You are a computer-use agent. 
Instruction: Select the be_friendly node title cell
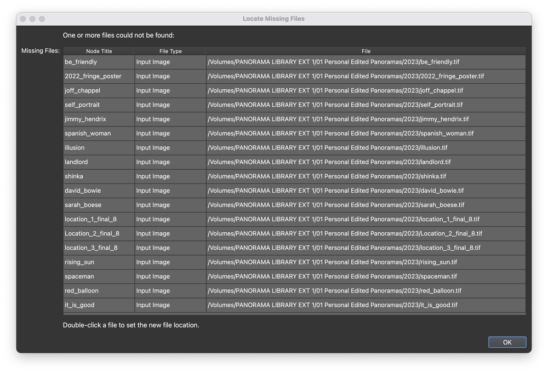tap(99, 62)
